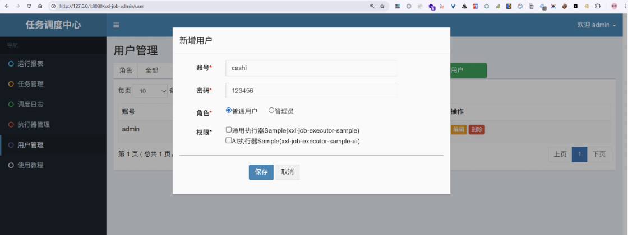This screenshot has height=235, width=628.
Task: Open 运行报表 in the sidebar
Action: pyautogui.click(x=30, y=64)
